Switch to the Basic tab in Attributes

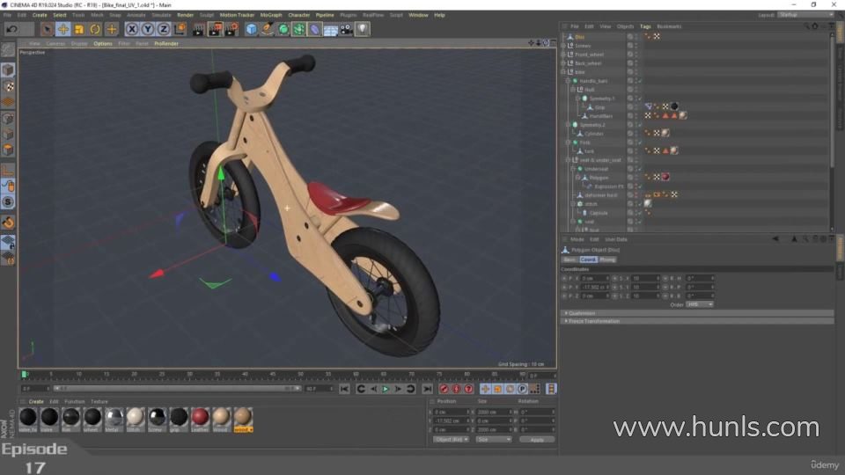(569, 259)
